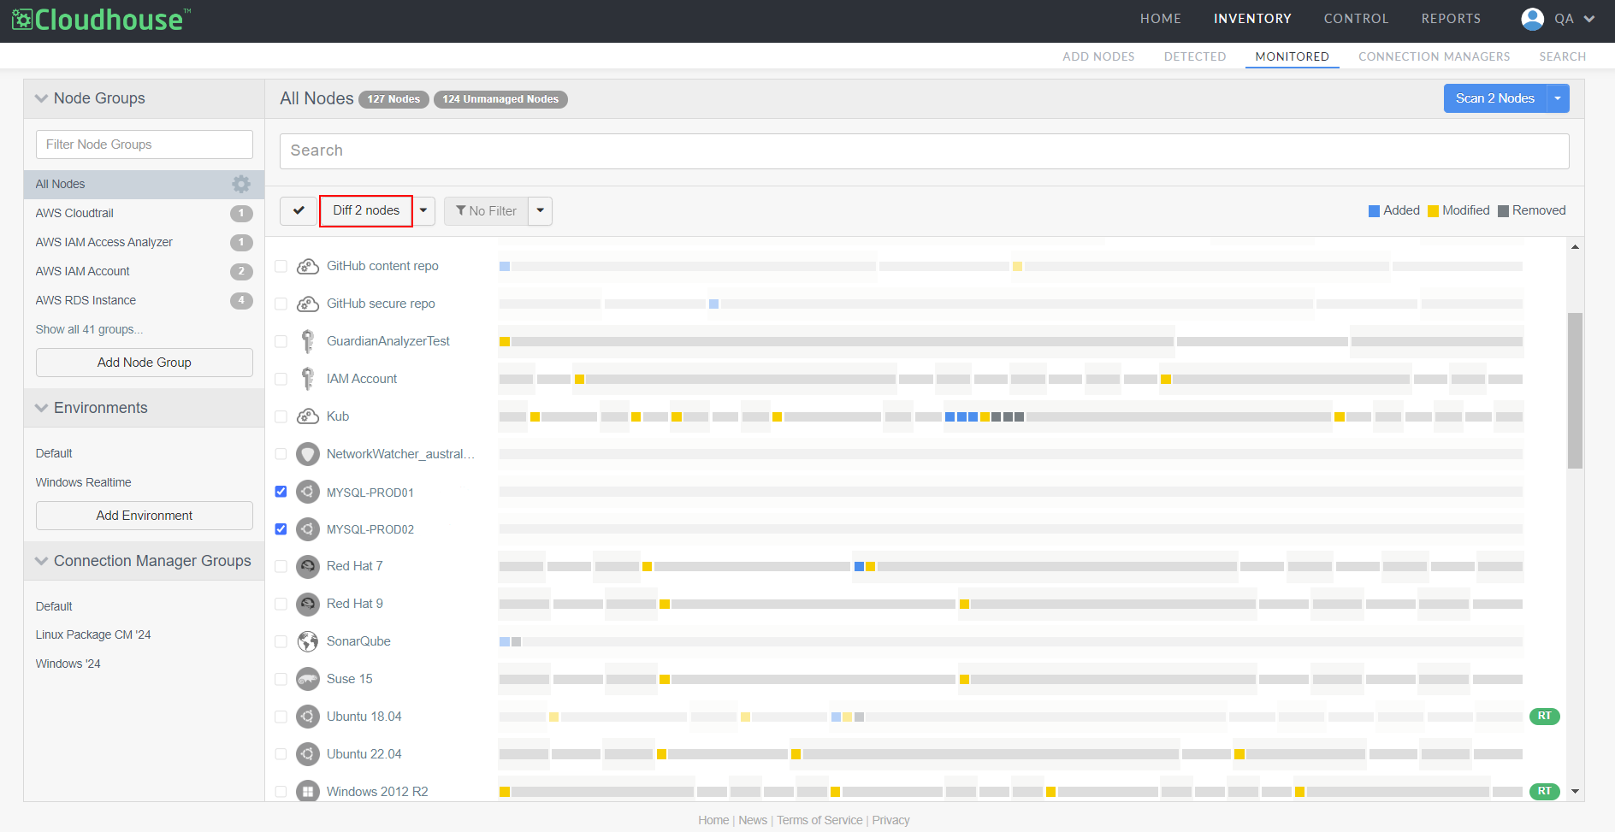Click the select-all checkmark button

(299, 210)
